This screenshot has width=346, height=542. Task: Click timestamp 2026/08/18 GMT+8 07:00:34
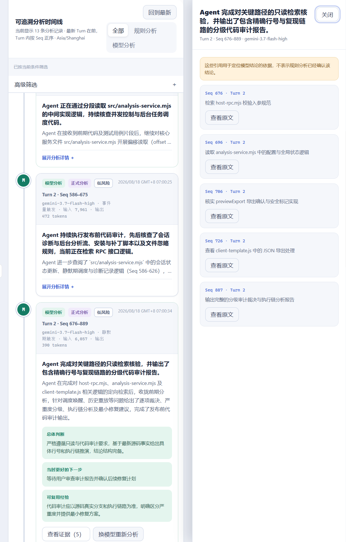pos(145,311)
